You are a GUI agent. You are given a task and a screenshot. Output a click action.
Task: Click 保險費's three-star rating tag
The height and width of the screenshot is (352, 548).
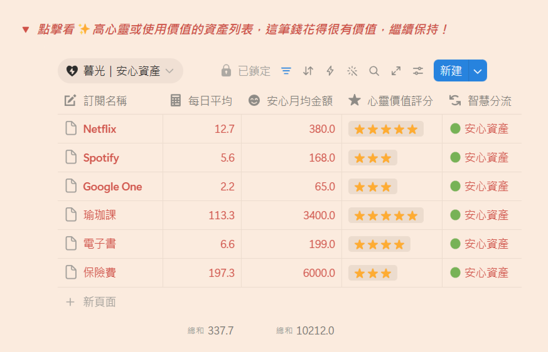[373, 273]
